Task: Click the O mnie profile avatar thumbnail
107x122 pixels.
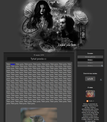Action: tap(90, 94)
